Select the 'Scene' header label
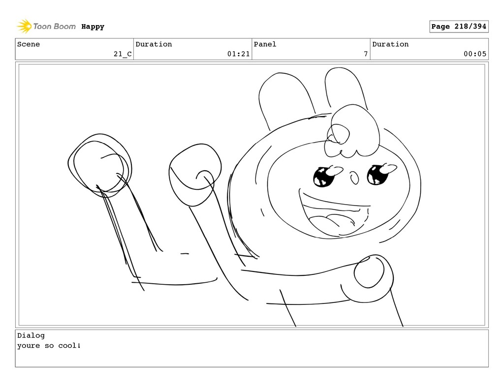 29,44
